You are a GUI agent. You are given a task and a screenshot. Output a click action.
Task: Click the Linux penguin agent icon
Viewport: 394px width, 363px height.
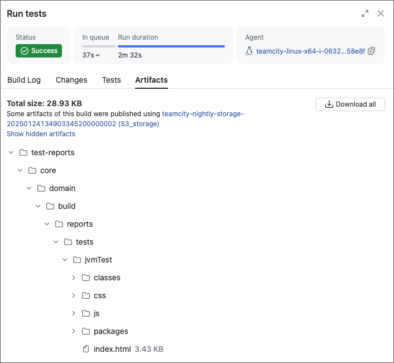pyautogui.click(x=249, y=51)
